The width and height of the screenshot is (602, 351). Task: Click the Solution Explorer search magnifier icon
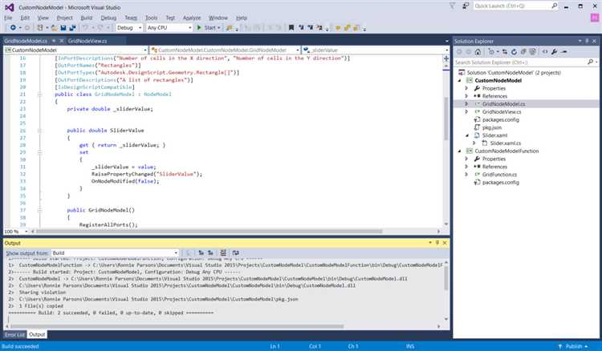pyautogui.click(x=590, y=62)
